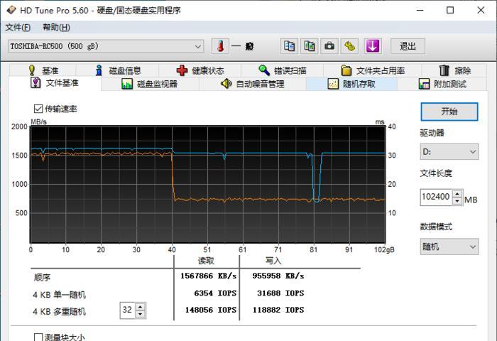This screenshot has height=341, width=497.
Task: Minimize the HD Tune Pro window
Action: pyautogui.click(x=420, y=10)
